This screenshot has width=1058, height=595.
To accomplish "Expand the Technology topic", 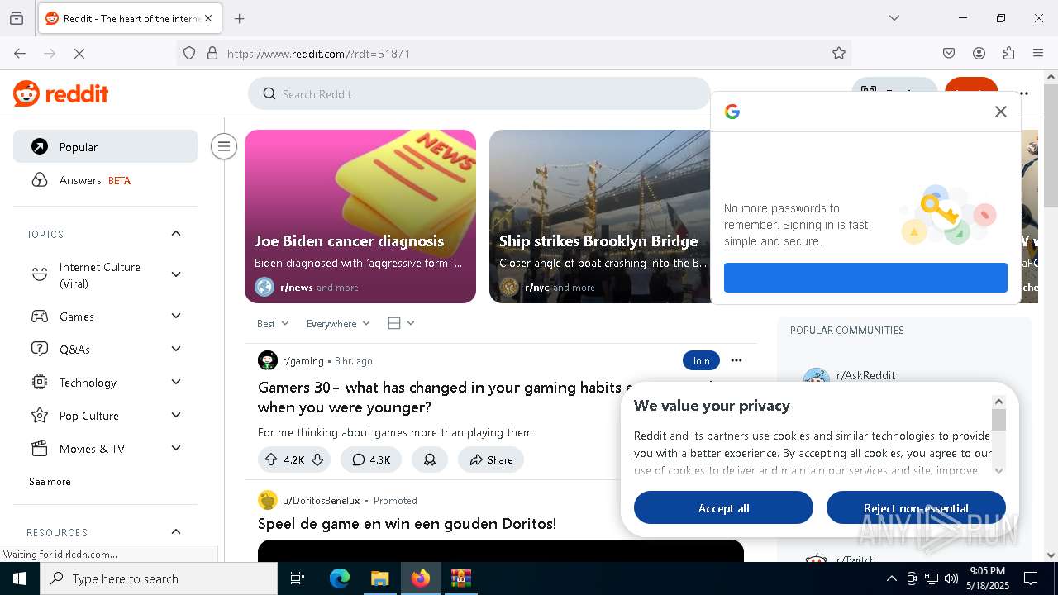I will pyautogui.click(x=176, y=382).
